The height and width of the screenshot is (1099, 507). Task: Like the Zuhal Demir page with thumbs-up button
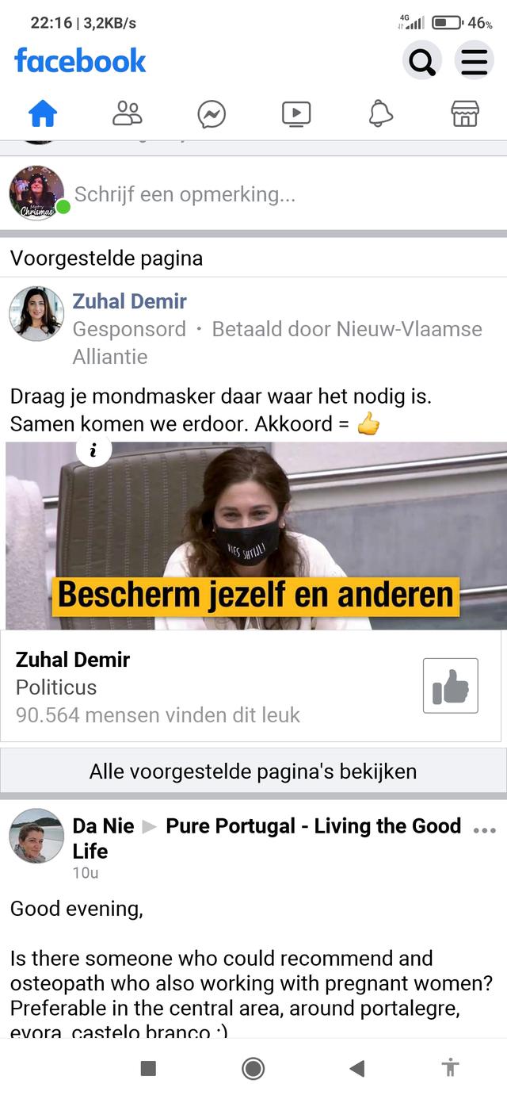(x=451, y=686)
